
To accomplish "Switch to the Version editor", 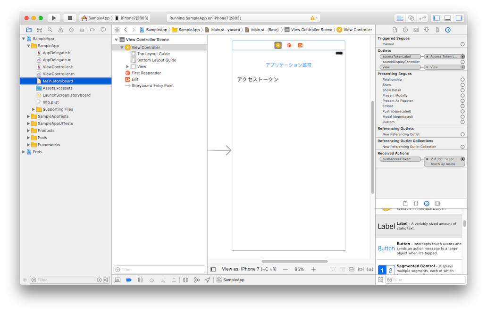I will tap(422, 18).
